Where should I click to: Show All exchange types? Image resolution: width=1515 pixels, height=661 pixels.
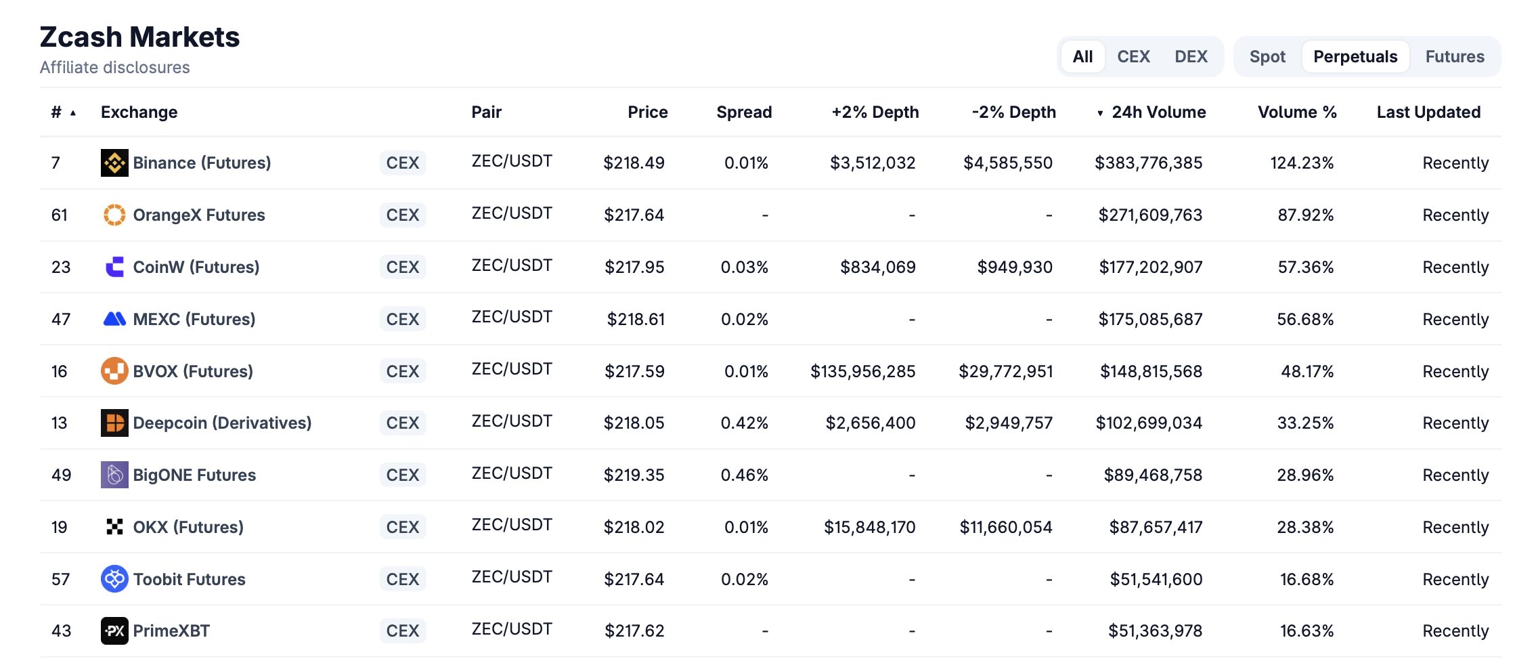point(1082,57)
